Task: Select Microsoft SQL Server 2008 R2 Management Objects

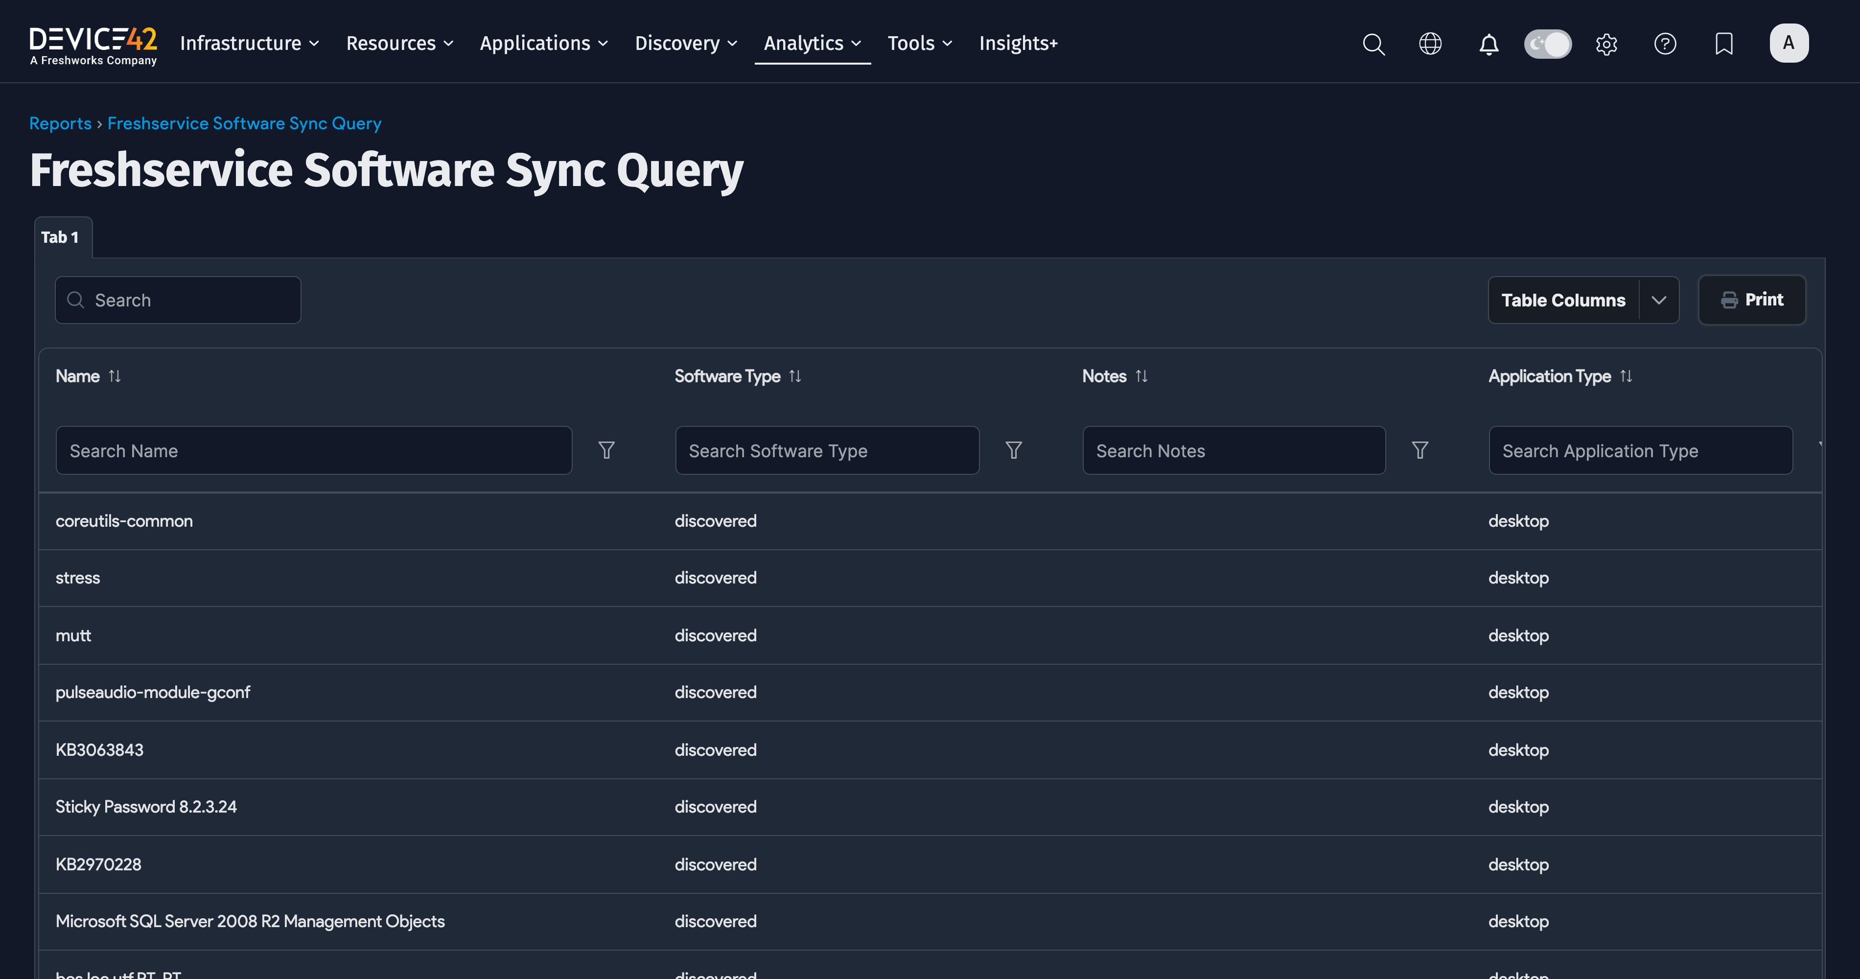Action: click(x=251, y=922)
